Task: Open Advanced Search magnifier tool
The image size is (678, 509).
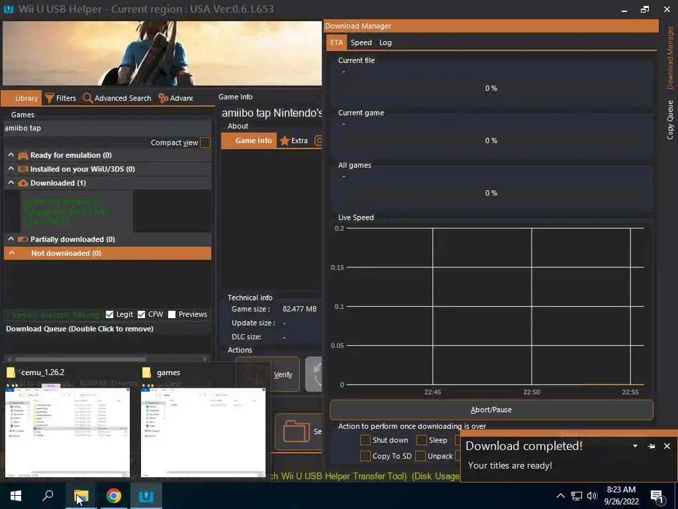Action: pos(117,98)
